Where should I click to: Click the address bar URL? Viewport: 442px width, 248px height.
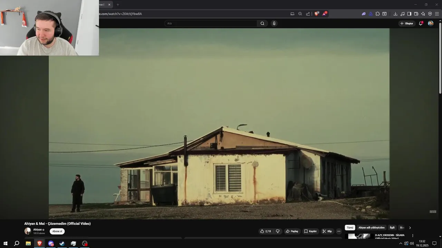tap(121, 14)
